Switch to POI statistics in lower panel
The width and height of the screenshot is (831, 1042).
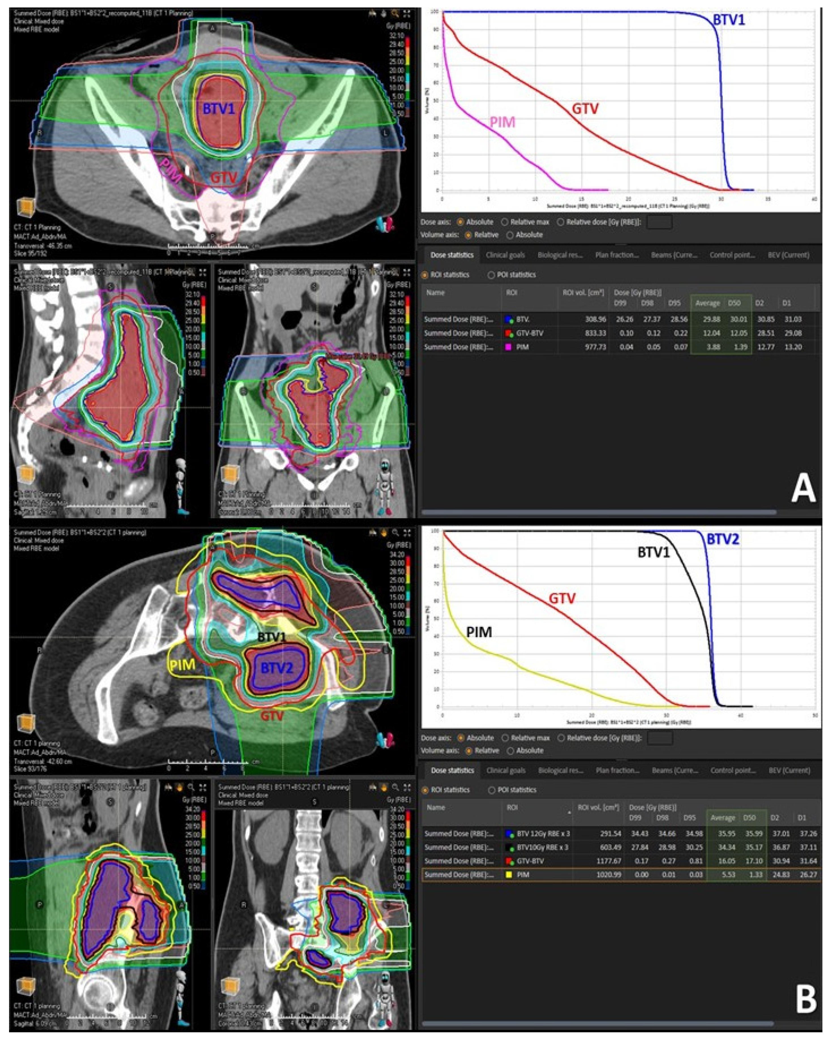pyautogui.click(x=491, y=790)
